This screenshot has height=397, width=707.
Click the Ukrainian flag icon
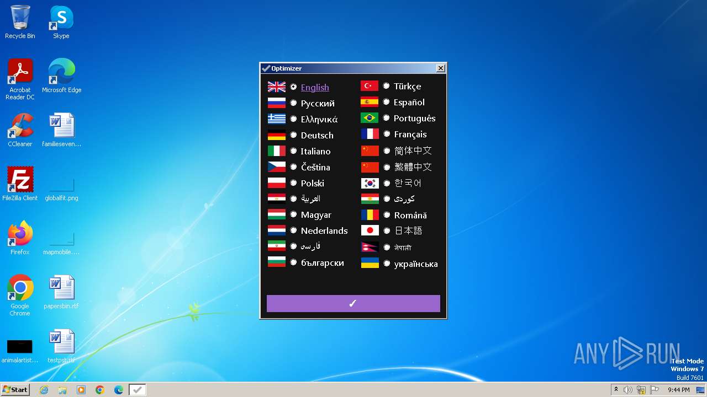tap(370, 263)
